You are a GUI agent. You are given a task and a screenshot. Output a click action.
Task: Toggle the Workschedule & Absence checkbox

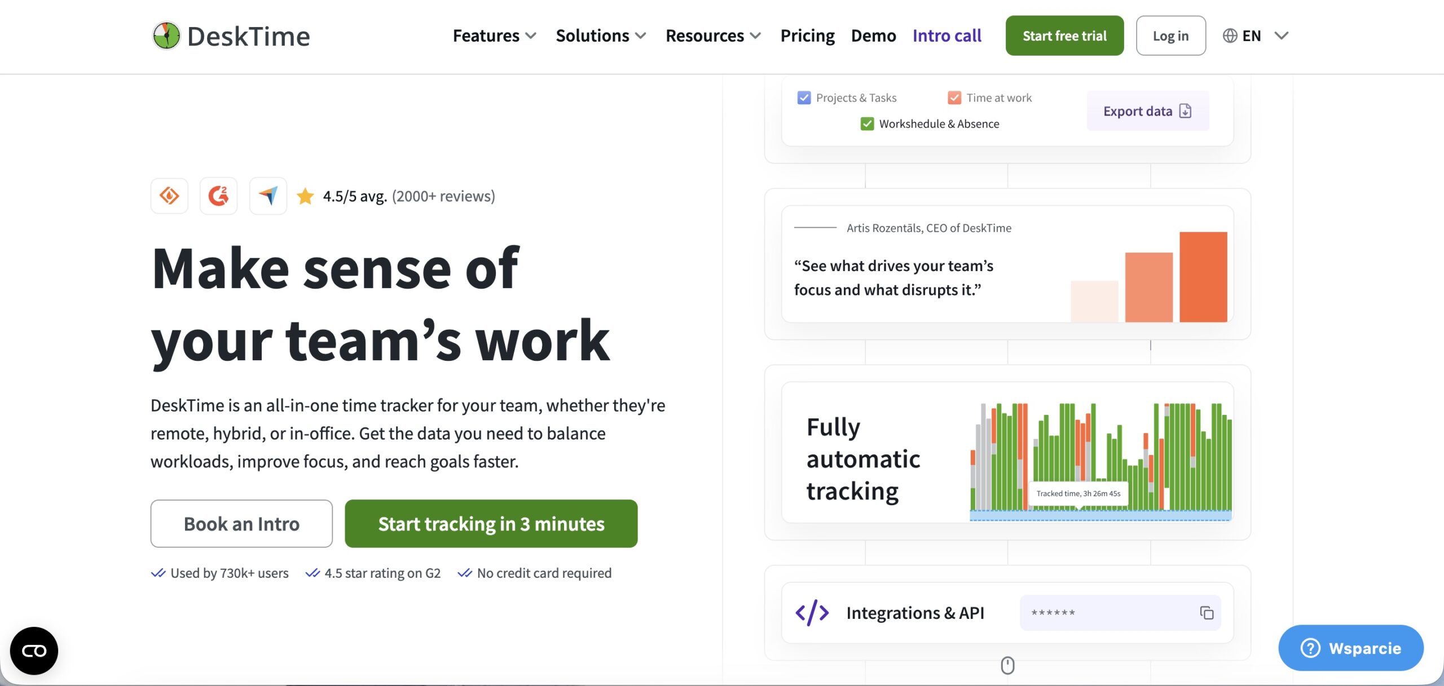867,124
